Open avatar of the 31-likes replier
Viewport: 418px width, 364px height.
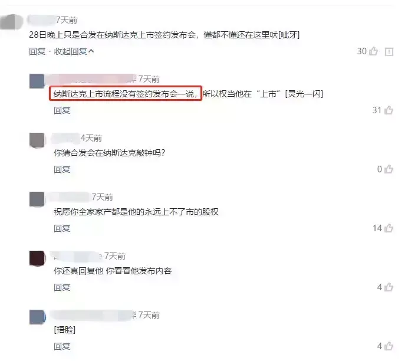click(x=37, y=81)
